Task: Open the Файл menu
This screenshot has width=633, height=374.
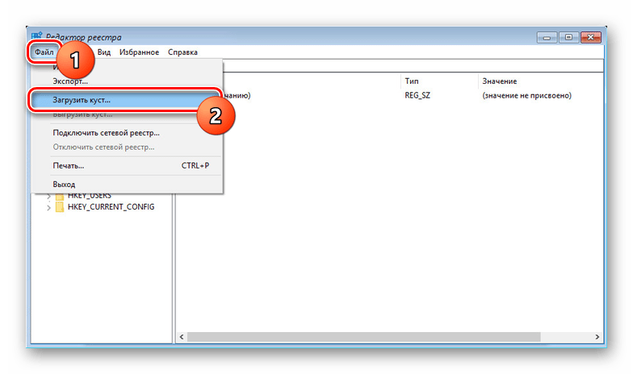Action: point(44,52)
